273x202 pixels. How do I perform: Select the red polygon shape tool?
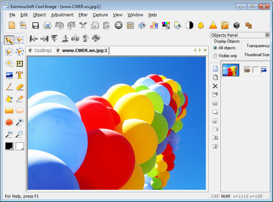pyautogui.click(x=9, y=122)
